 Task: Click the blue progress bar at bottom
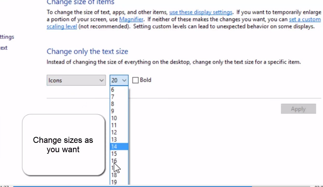tap(130, 186)
